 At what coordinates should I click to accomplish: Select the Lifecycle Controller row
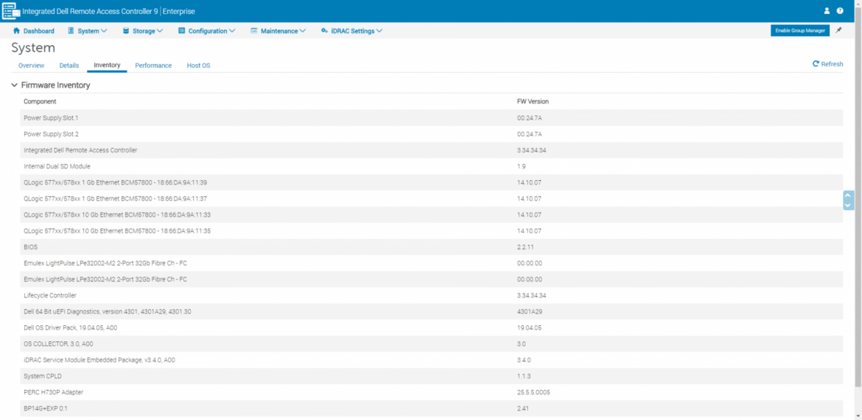click(x=432, y=296)
